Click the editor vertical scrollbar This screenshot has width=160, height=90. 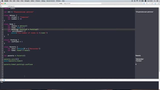[x=159, y=39]
